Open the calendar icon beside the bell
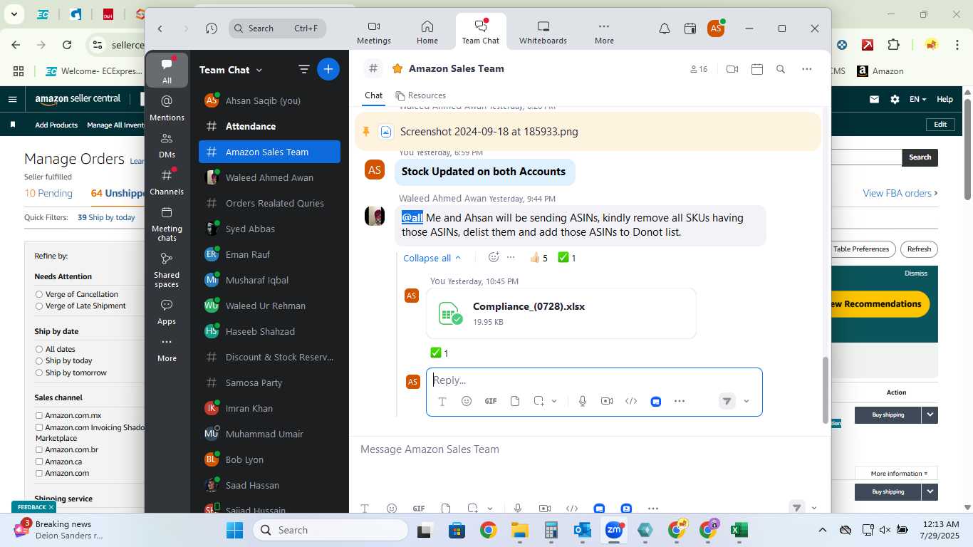The height and width of the screenshot is (547, 973). [690, 28]
